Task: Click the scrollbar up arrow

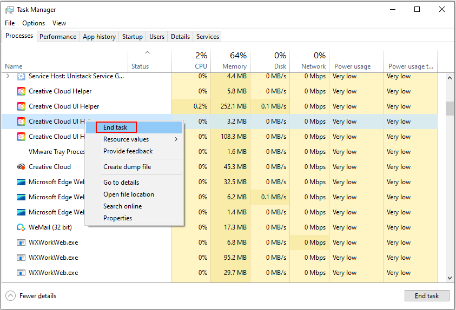Action: [450, 78]
